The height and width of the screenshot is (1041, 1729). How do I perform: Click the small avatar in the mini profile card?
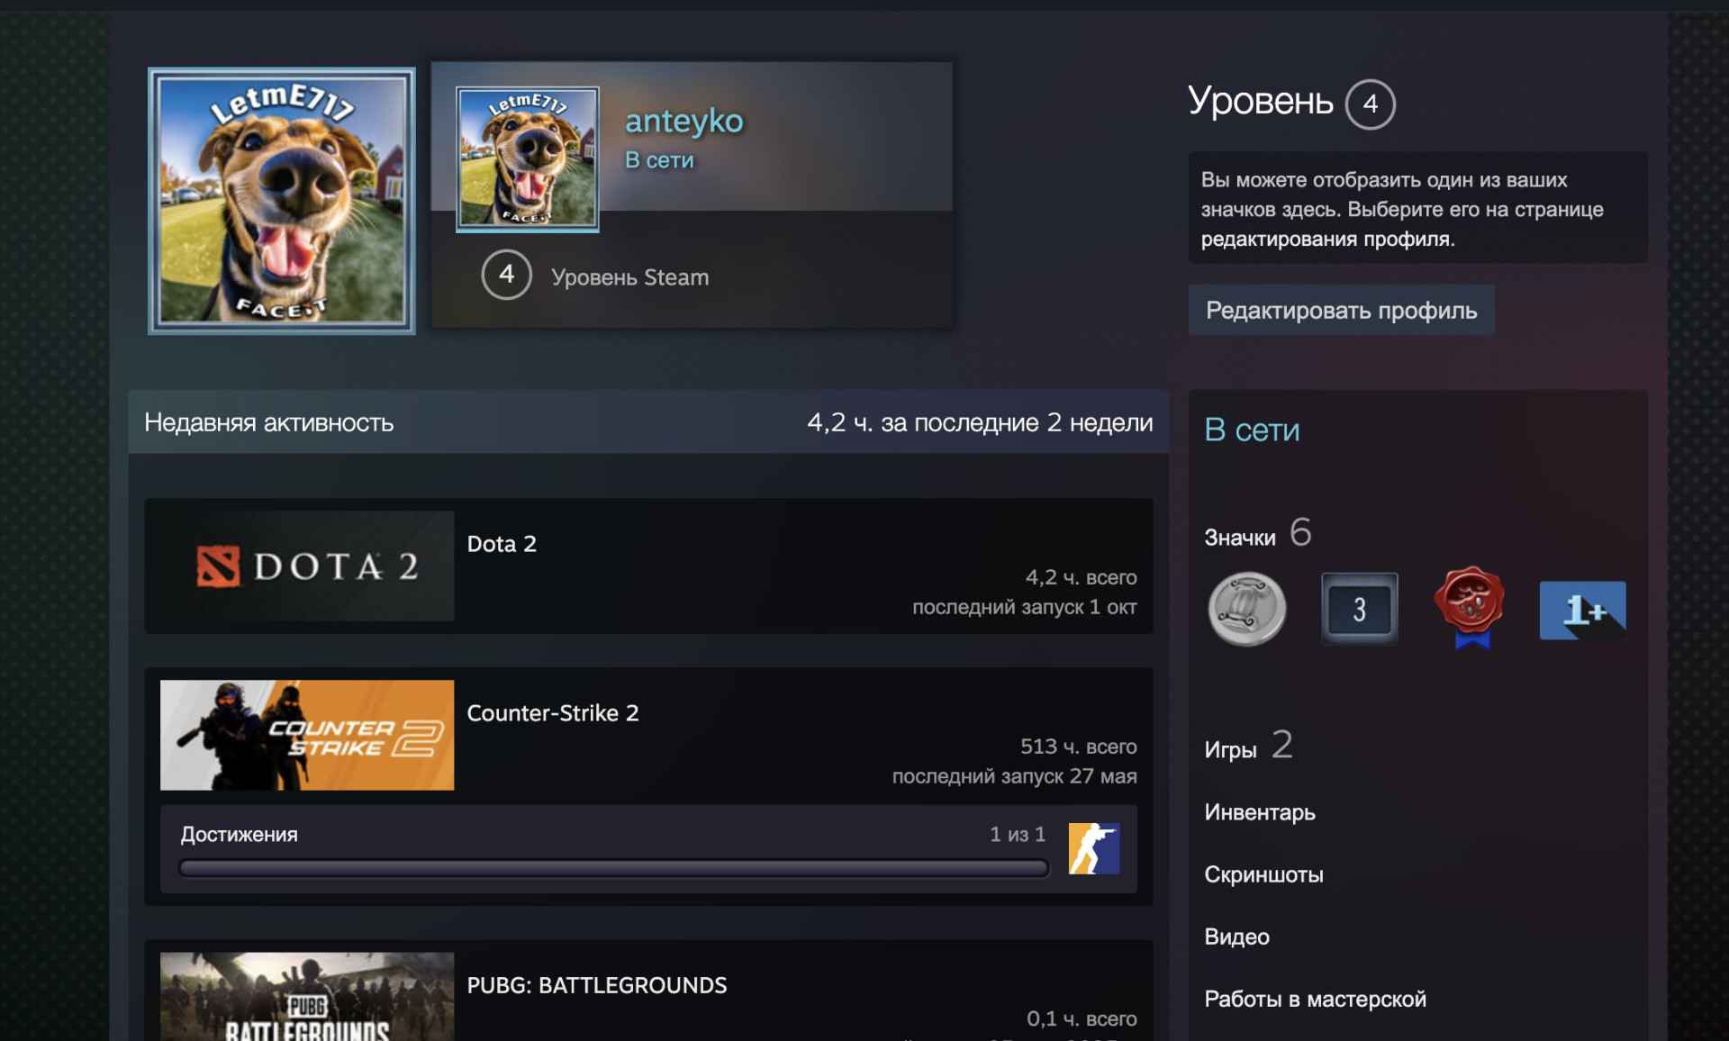click(528, 158)
